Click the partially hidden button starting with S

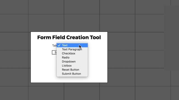click(x=54, y=52)
